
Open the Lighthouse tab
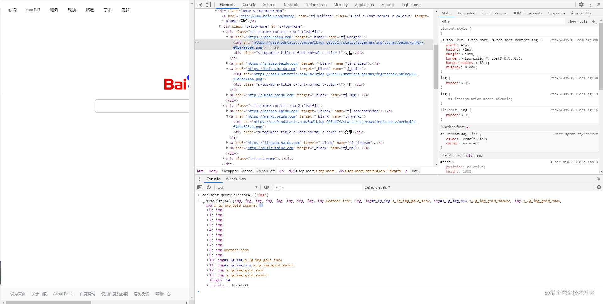(411, 4)
